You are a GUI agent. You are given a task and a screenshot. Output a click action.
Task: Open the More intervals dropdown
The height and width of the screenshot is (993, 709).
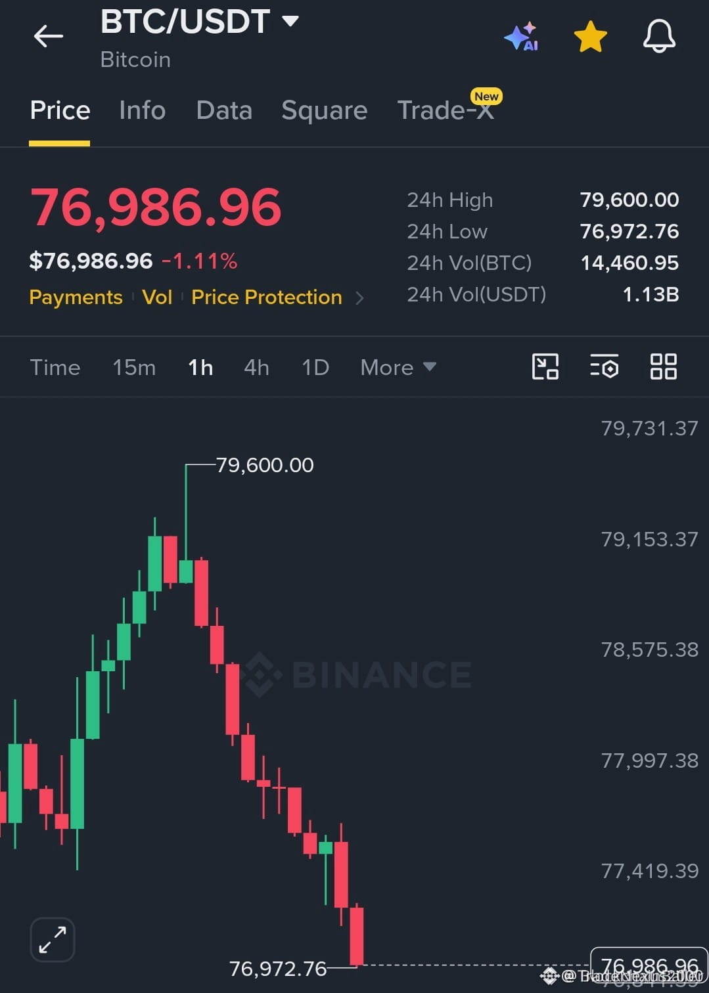(398, 367)
